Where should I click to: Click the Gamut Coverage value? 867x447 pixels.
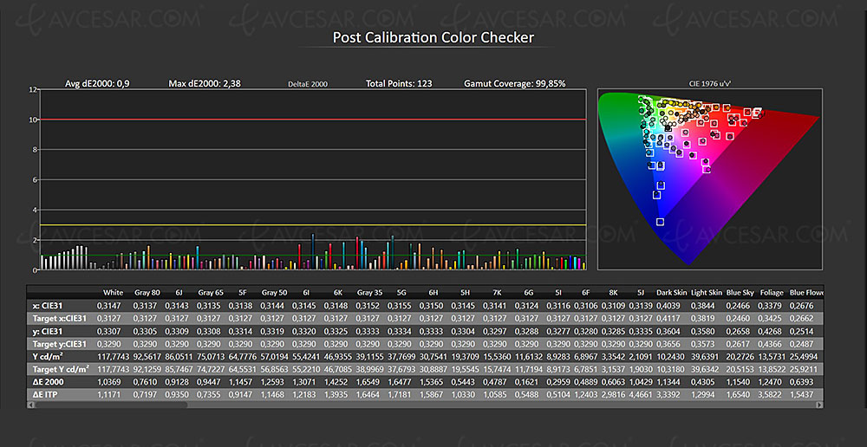515,84
